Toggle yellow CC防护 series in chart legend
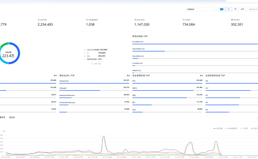Screen dimensions: 258x159 coord(244,128)
